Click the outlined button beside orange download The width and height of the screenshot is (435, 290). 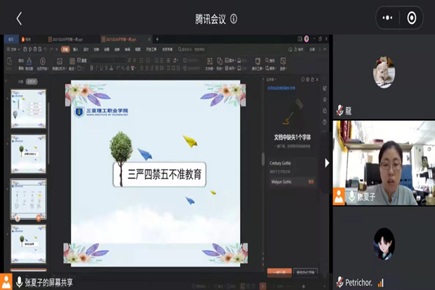pyautogui.click(x=305, y=272)
